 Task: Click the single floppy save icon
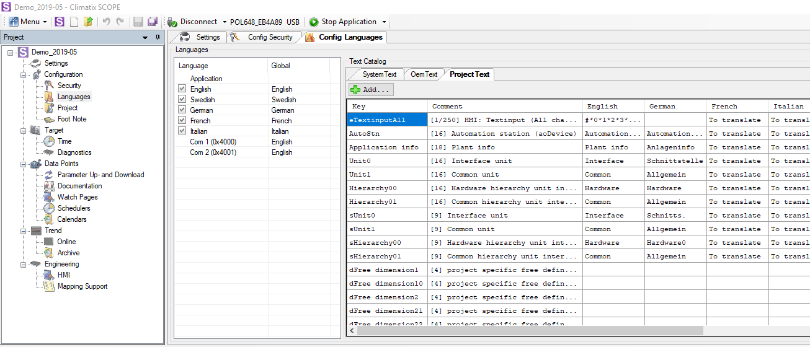pyautogui.click(x=138, y=22)
